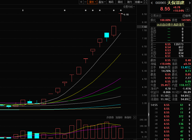Viewport: 192px width, 140px height.
Task: Click the last asterisk marker above the 8.55 candle
Action: pyautogui.click(x=121, y=11)
